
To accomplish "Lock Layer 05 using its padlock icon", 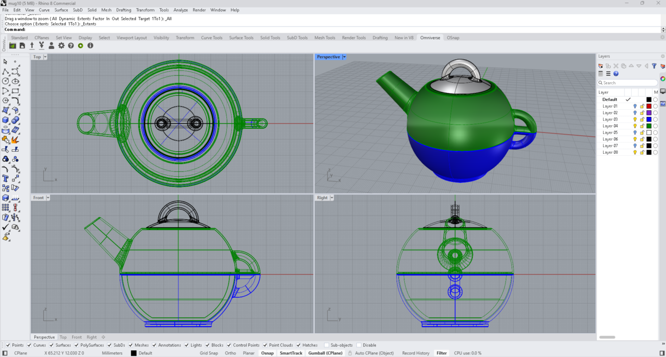I will pos(642,132).
